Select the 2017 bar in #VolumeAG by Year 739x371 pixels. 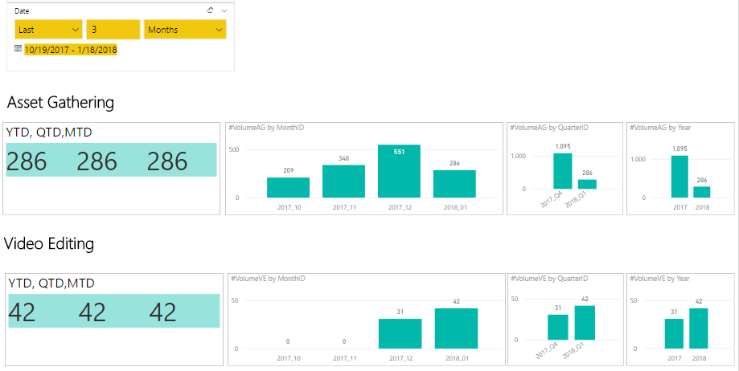click(679, 177)
